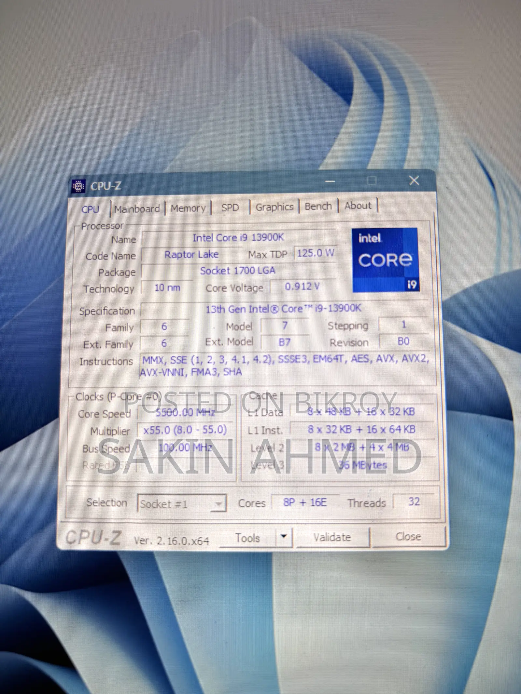This screenshot has height=694, width=521.
Task: Switch to the Mainboard tab
Action: point(137,209)
